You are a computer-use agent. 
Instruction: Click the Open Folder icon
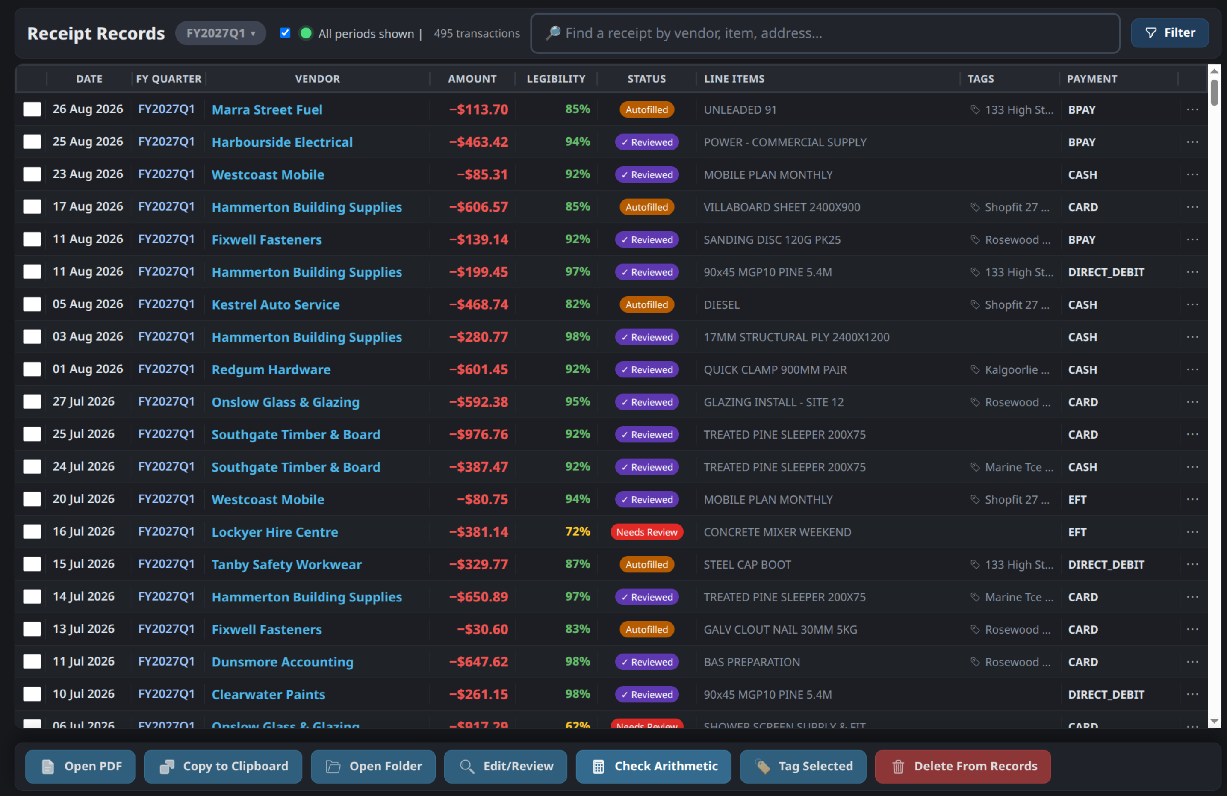(333, 767)
